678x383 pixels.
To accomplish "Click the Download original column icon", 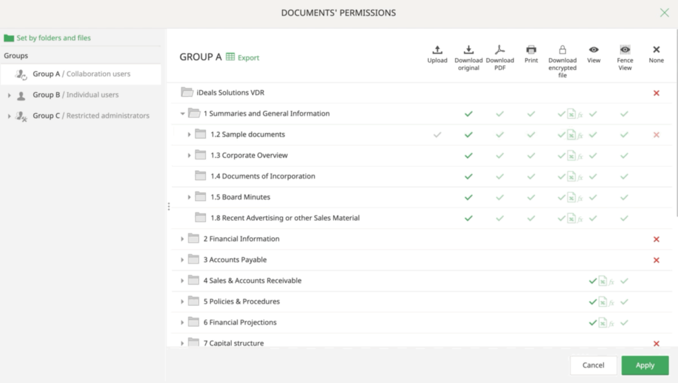I will click(x=469, y=48).
